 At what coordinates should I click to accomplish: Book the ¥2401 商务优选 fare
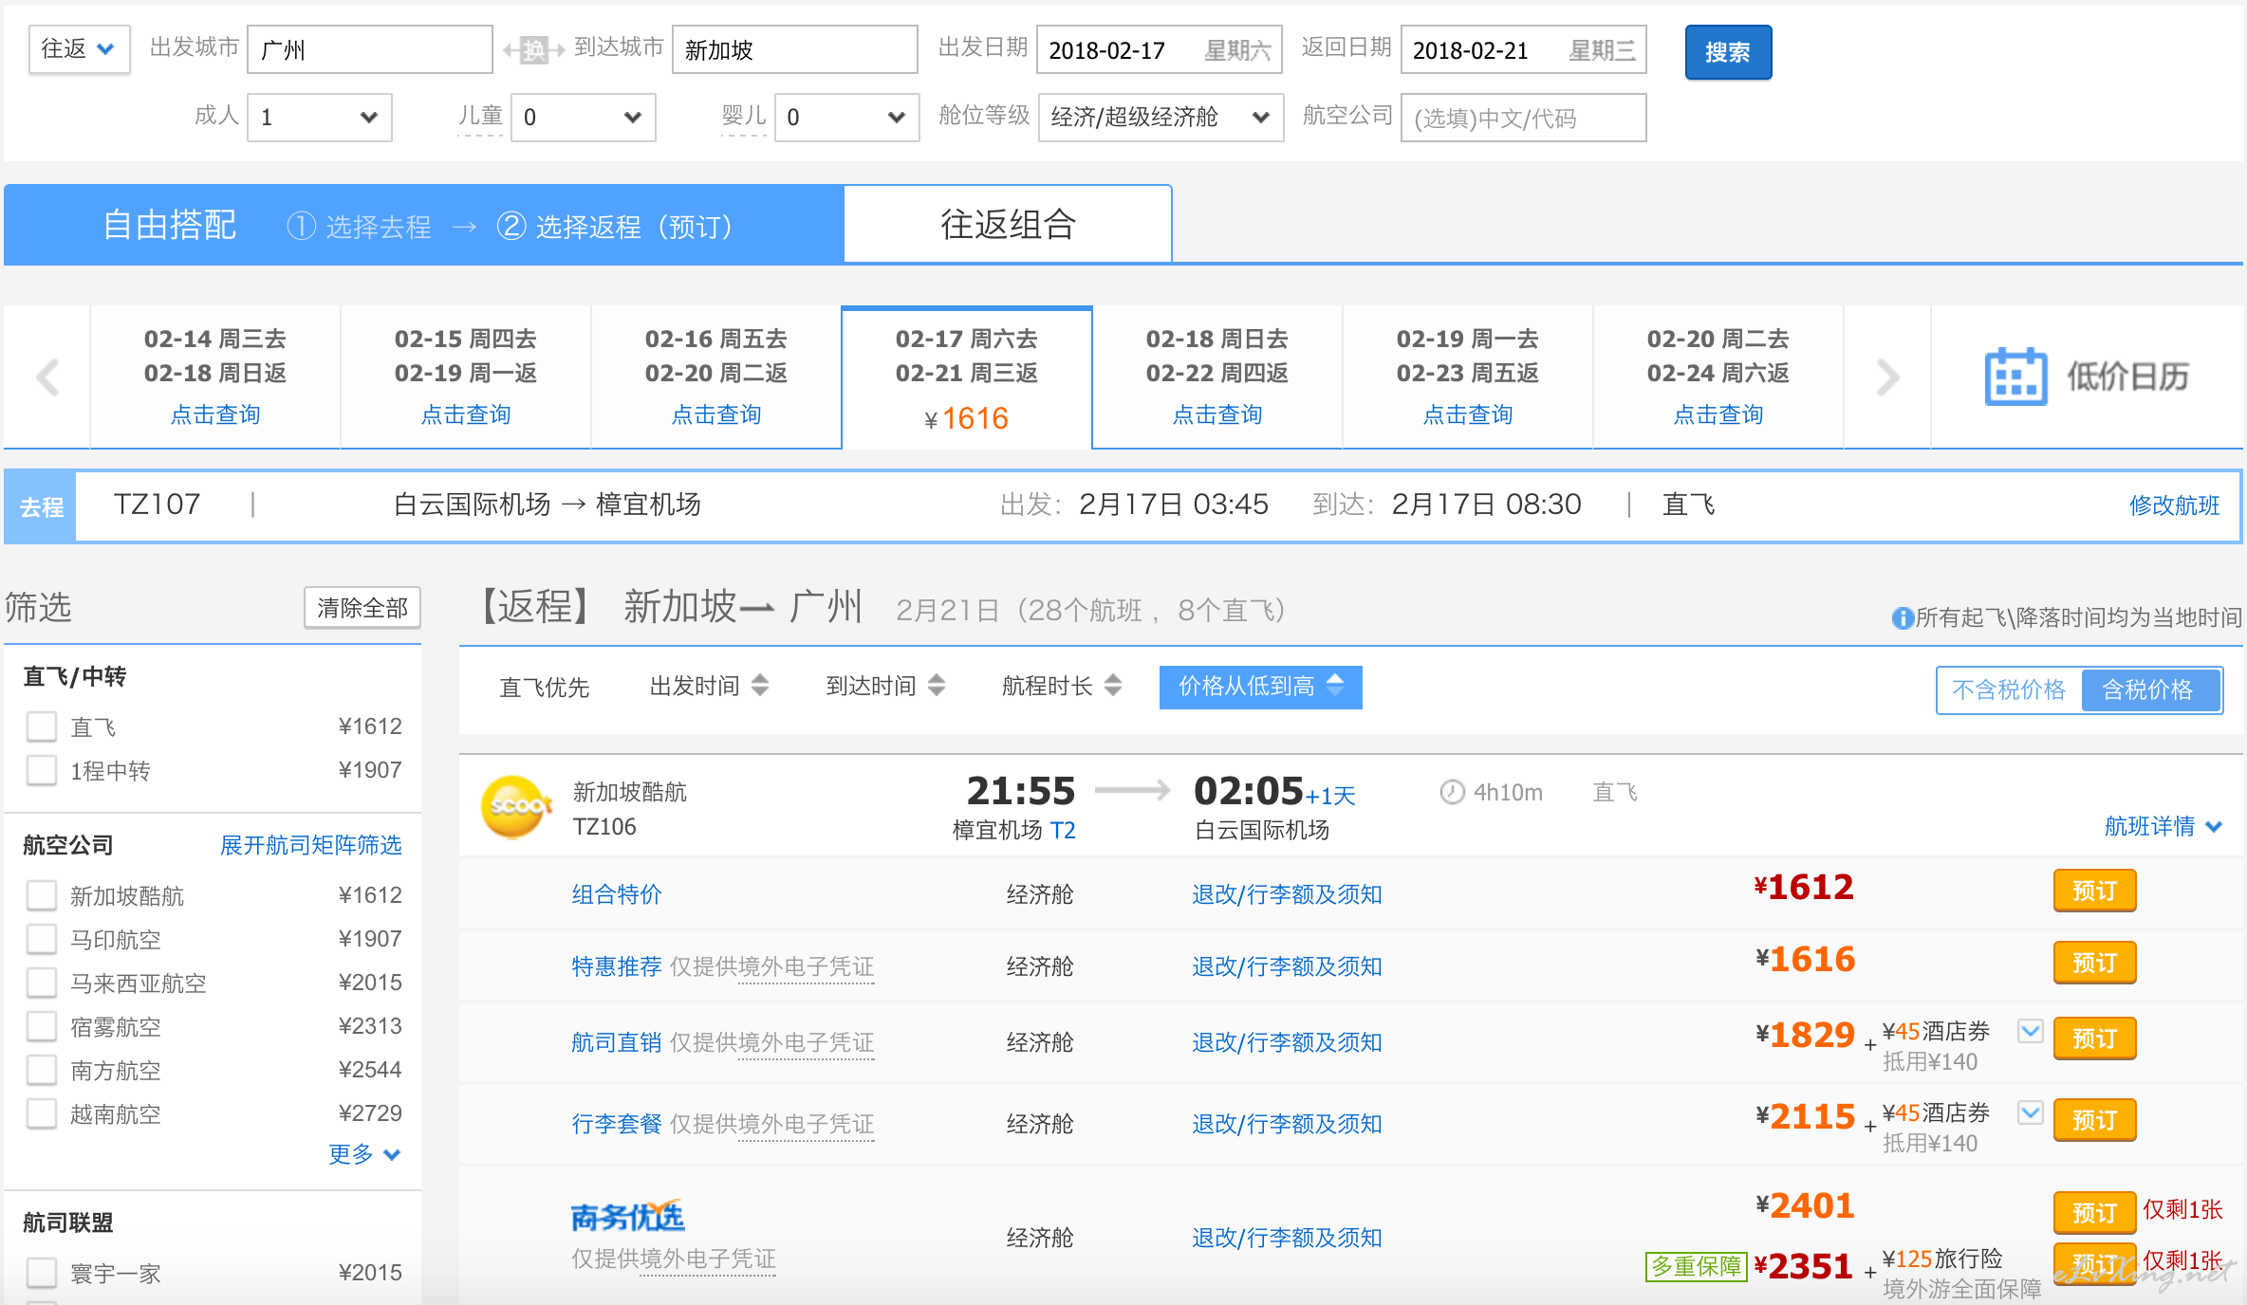coord(2094,1212)
